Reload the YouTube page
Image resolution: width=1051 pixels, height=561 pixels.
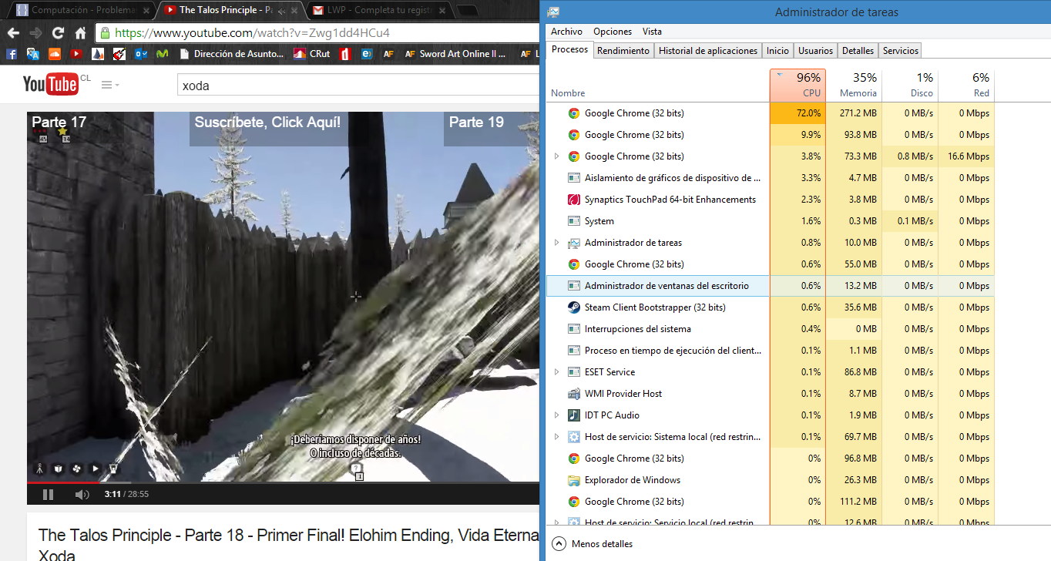58,33
